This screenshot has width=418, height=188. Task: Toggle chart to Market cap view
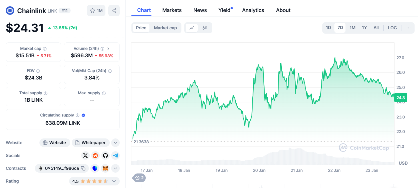click(x=165, y=28)
